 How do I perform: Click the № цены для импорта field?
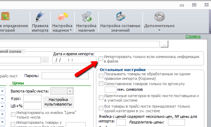click(121, 122)
